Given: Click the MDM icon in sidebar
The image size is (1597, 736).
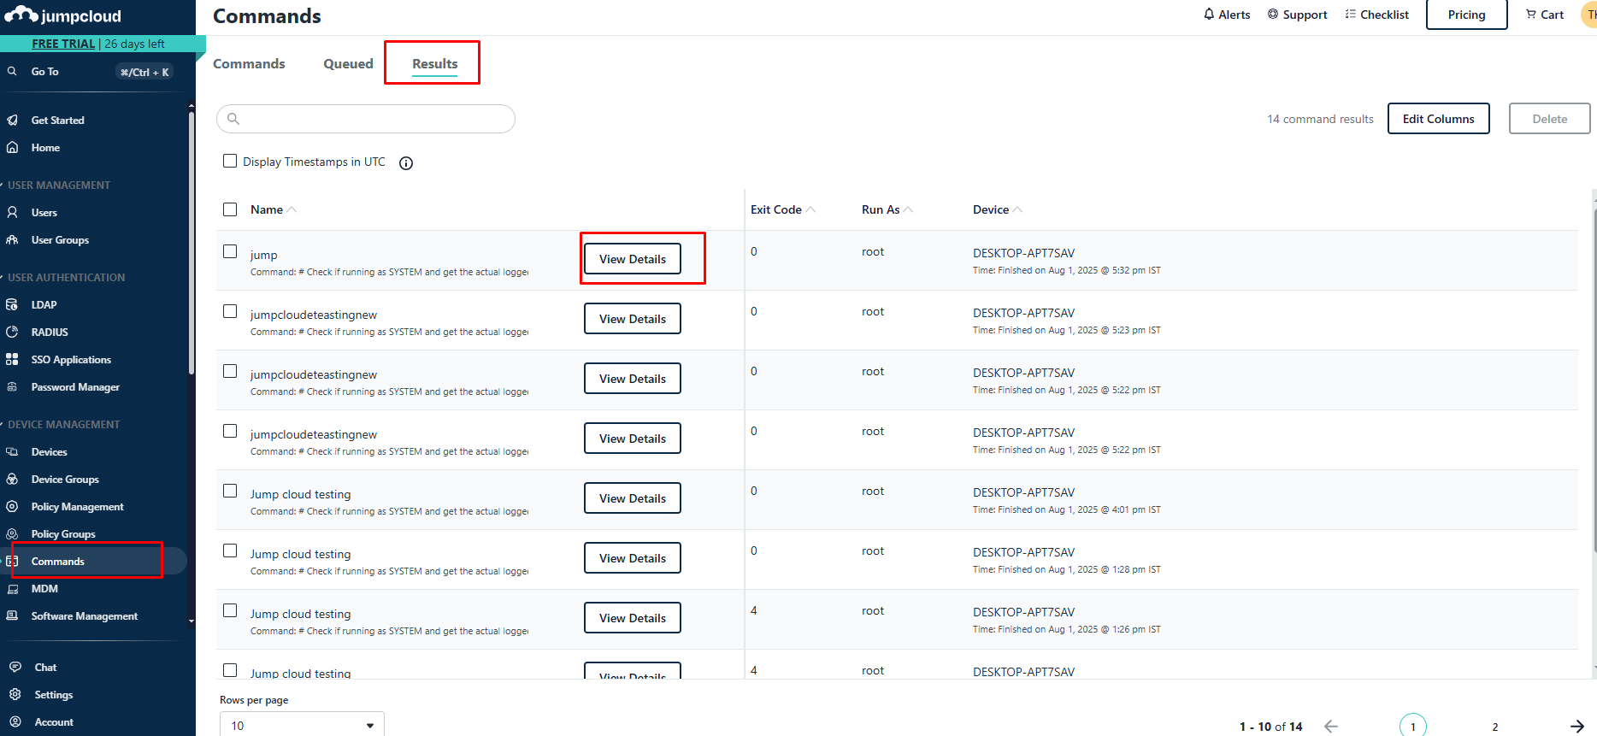Looking at the screenshot, I should (x=12, y=589).
